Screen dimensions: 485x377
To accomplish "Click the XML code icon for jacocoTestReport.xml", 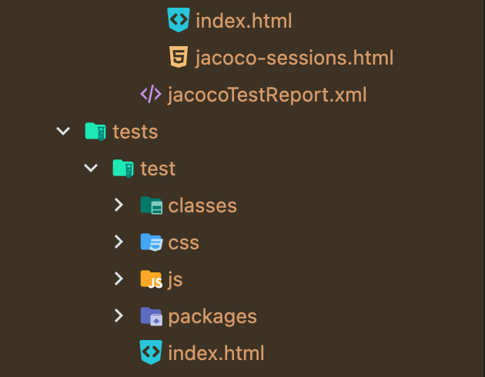I will (x=151, y=95).
